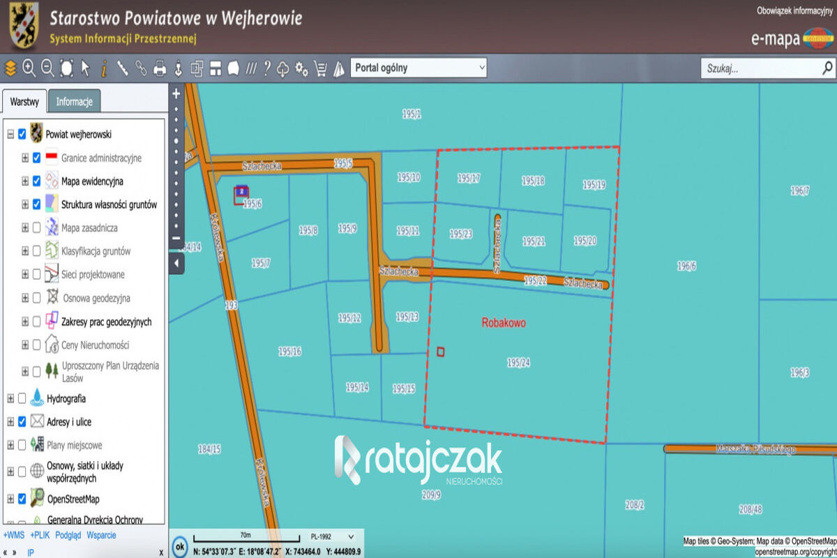Viewport: 837px width, 558px height.
Task: Click the split panel layout icon
Action: coord(216,68)
